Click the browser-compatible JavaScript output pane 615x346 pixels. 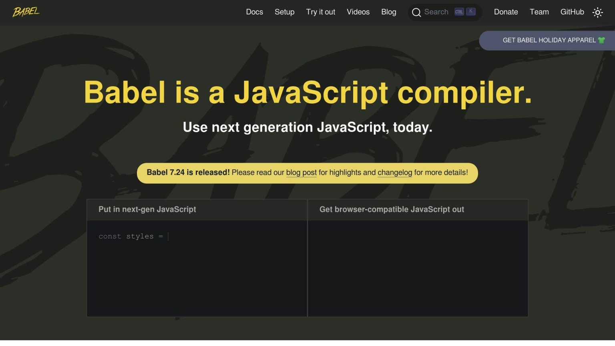tap(418, 268)
